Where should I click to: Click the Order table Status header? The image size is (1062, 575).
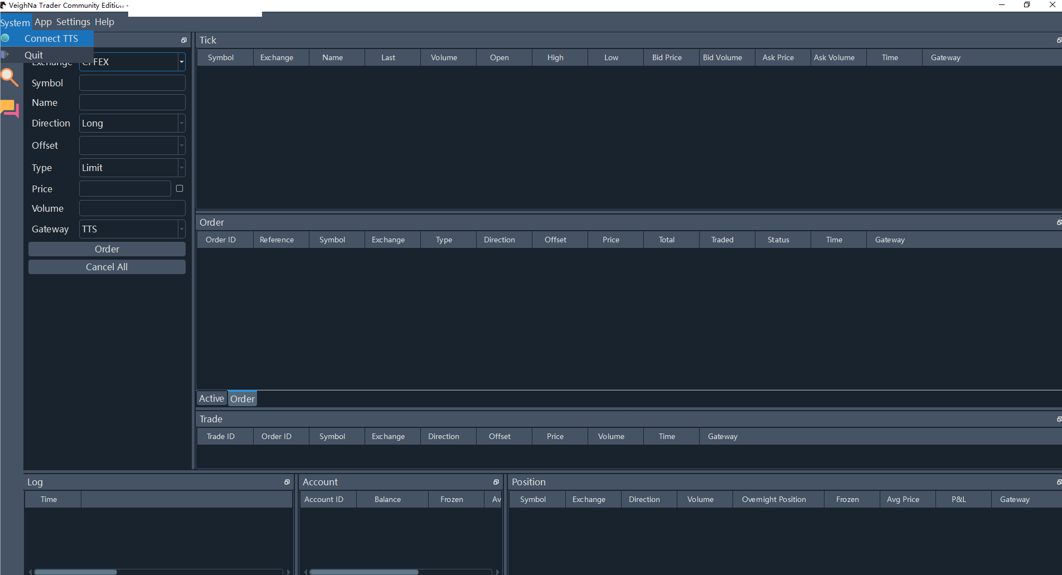tap(783, 240)
